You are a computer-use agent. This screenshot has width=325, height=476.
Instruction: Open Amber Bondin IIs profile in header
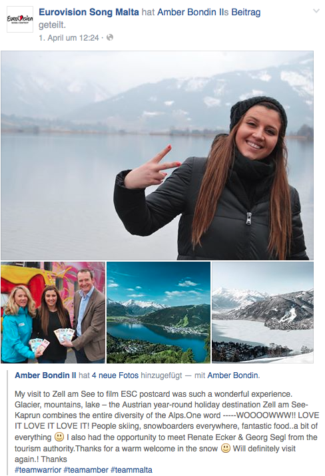pyautogui.click(x=193, y=12)
